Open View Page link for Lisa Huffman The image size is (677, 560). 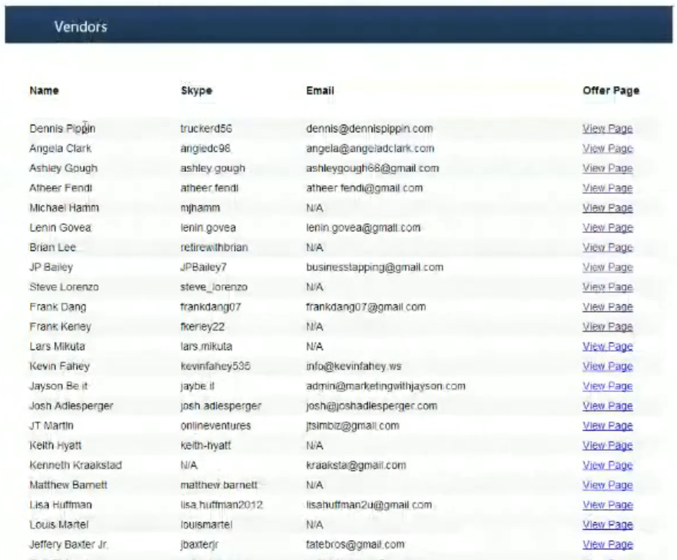pos(608,505)
